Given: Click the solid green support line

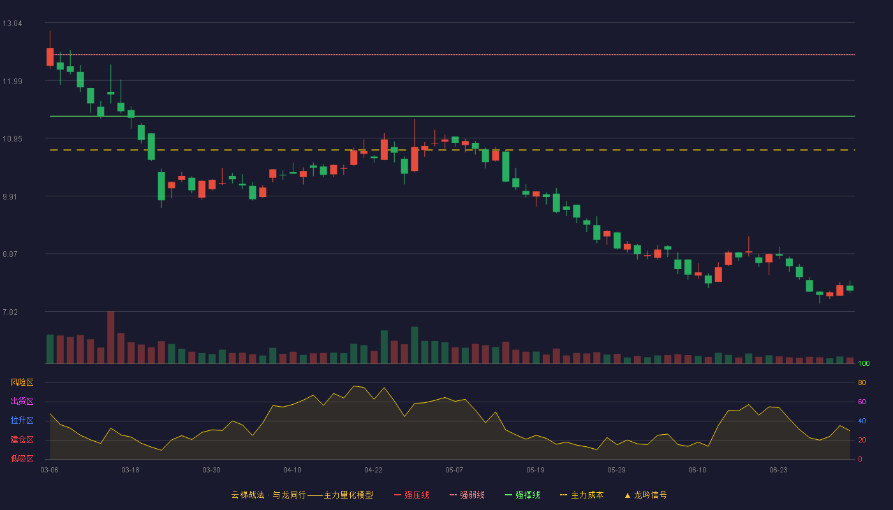Looking at the screenshot, I should [x=452, y=116].
